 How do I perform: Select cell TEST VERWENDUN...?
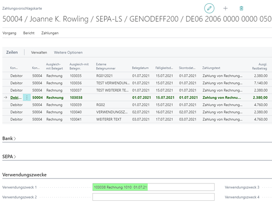click(x=113, y=83)
